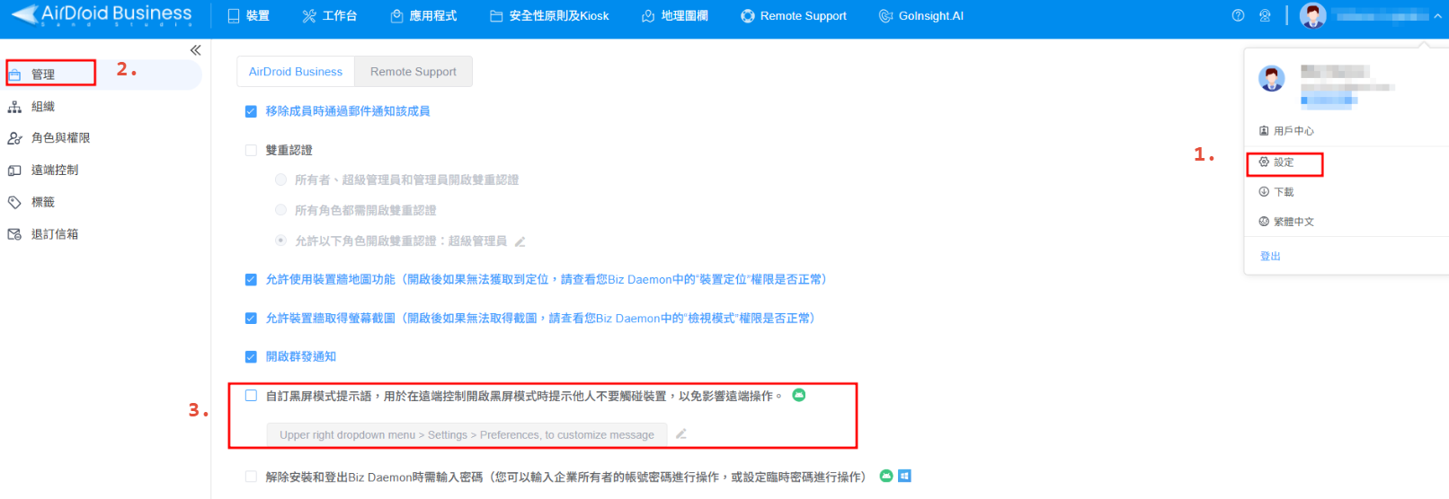The width and height of the screenshot is (1449, 499).
Task: Enable 自訂黑屏模式提示語 checkbox
Action: point(251,396)
